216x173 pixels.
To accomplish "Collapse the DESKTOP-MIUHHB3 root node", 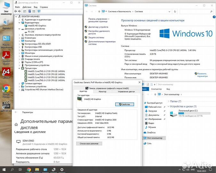I will point(16,17).
